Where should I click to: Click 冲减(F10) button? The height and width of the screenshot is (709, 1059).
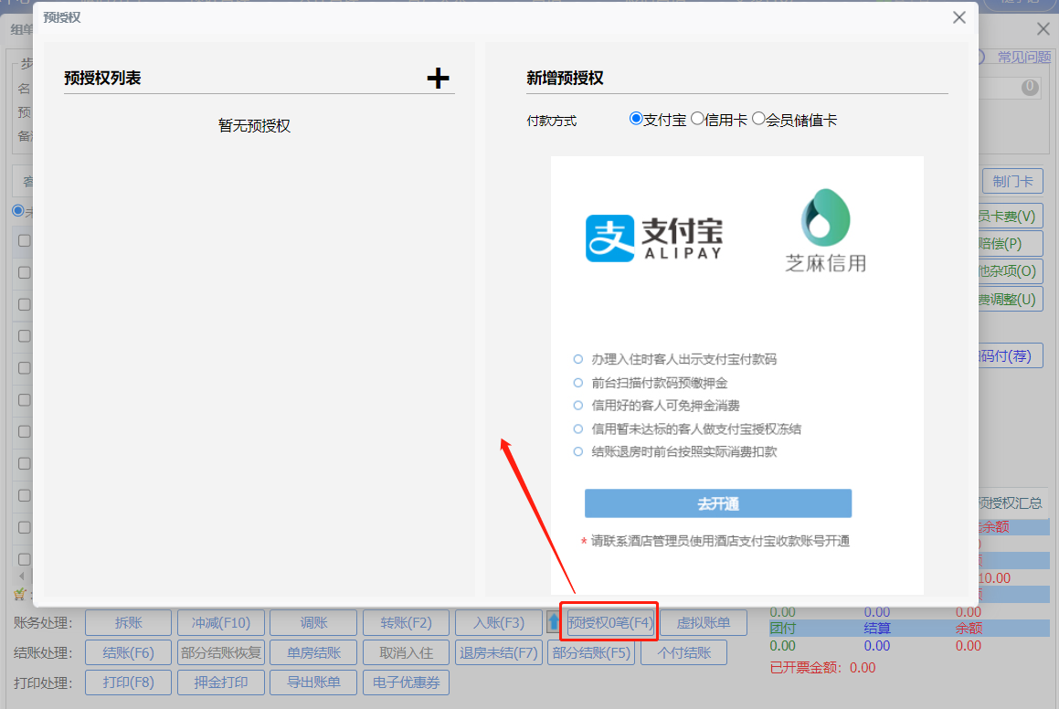click(x=221, y=622)
